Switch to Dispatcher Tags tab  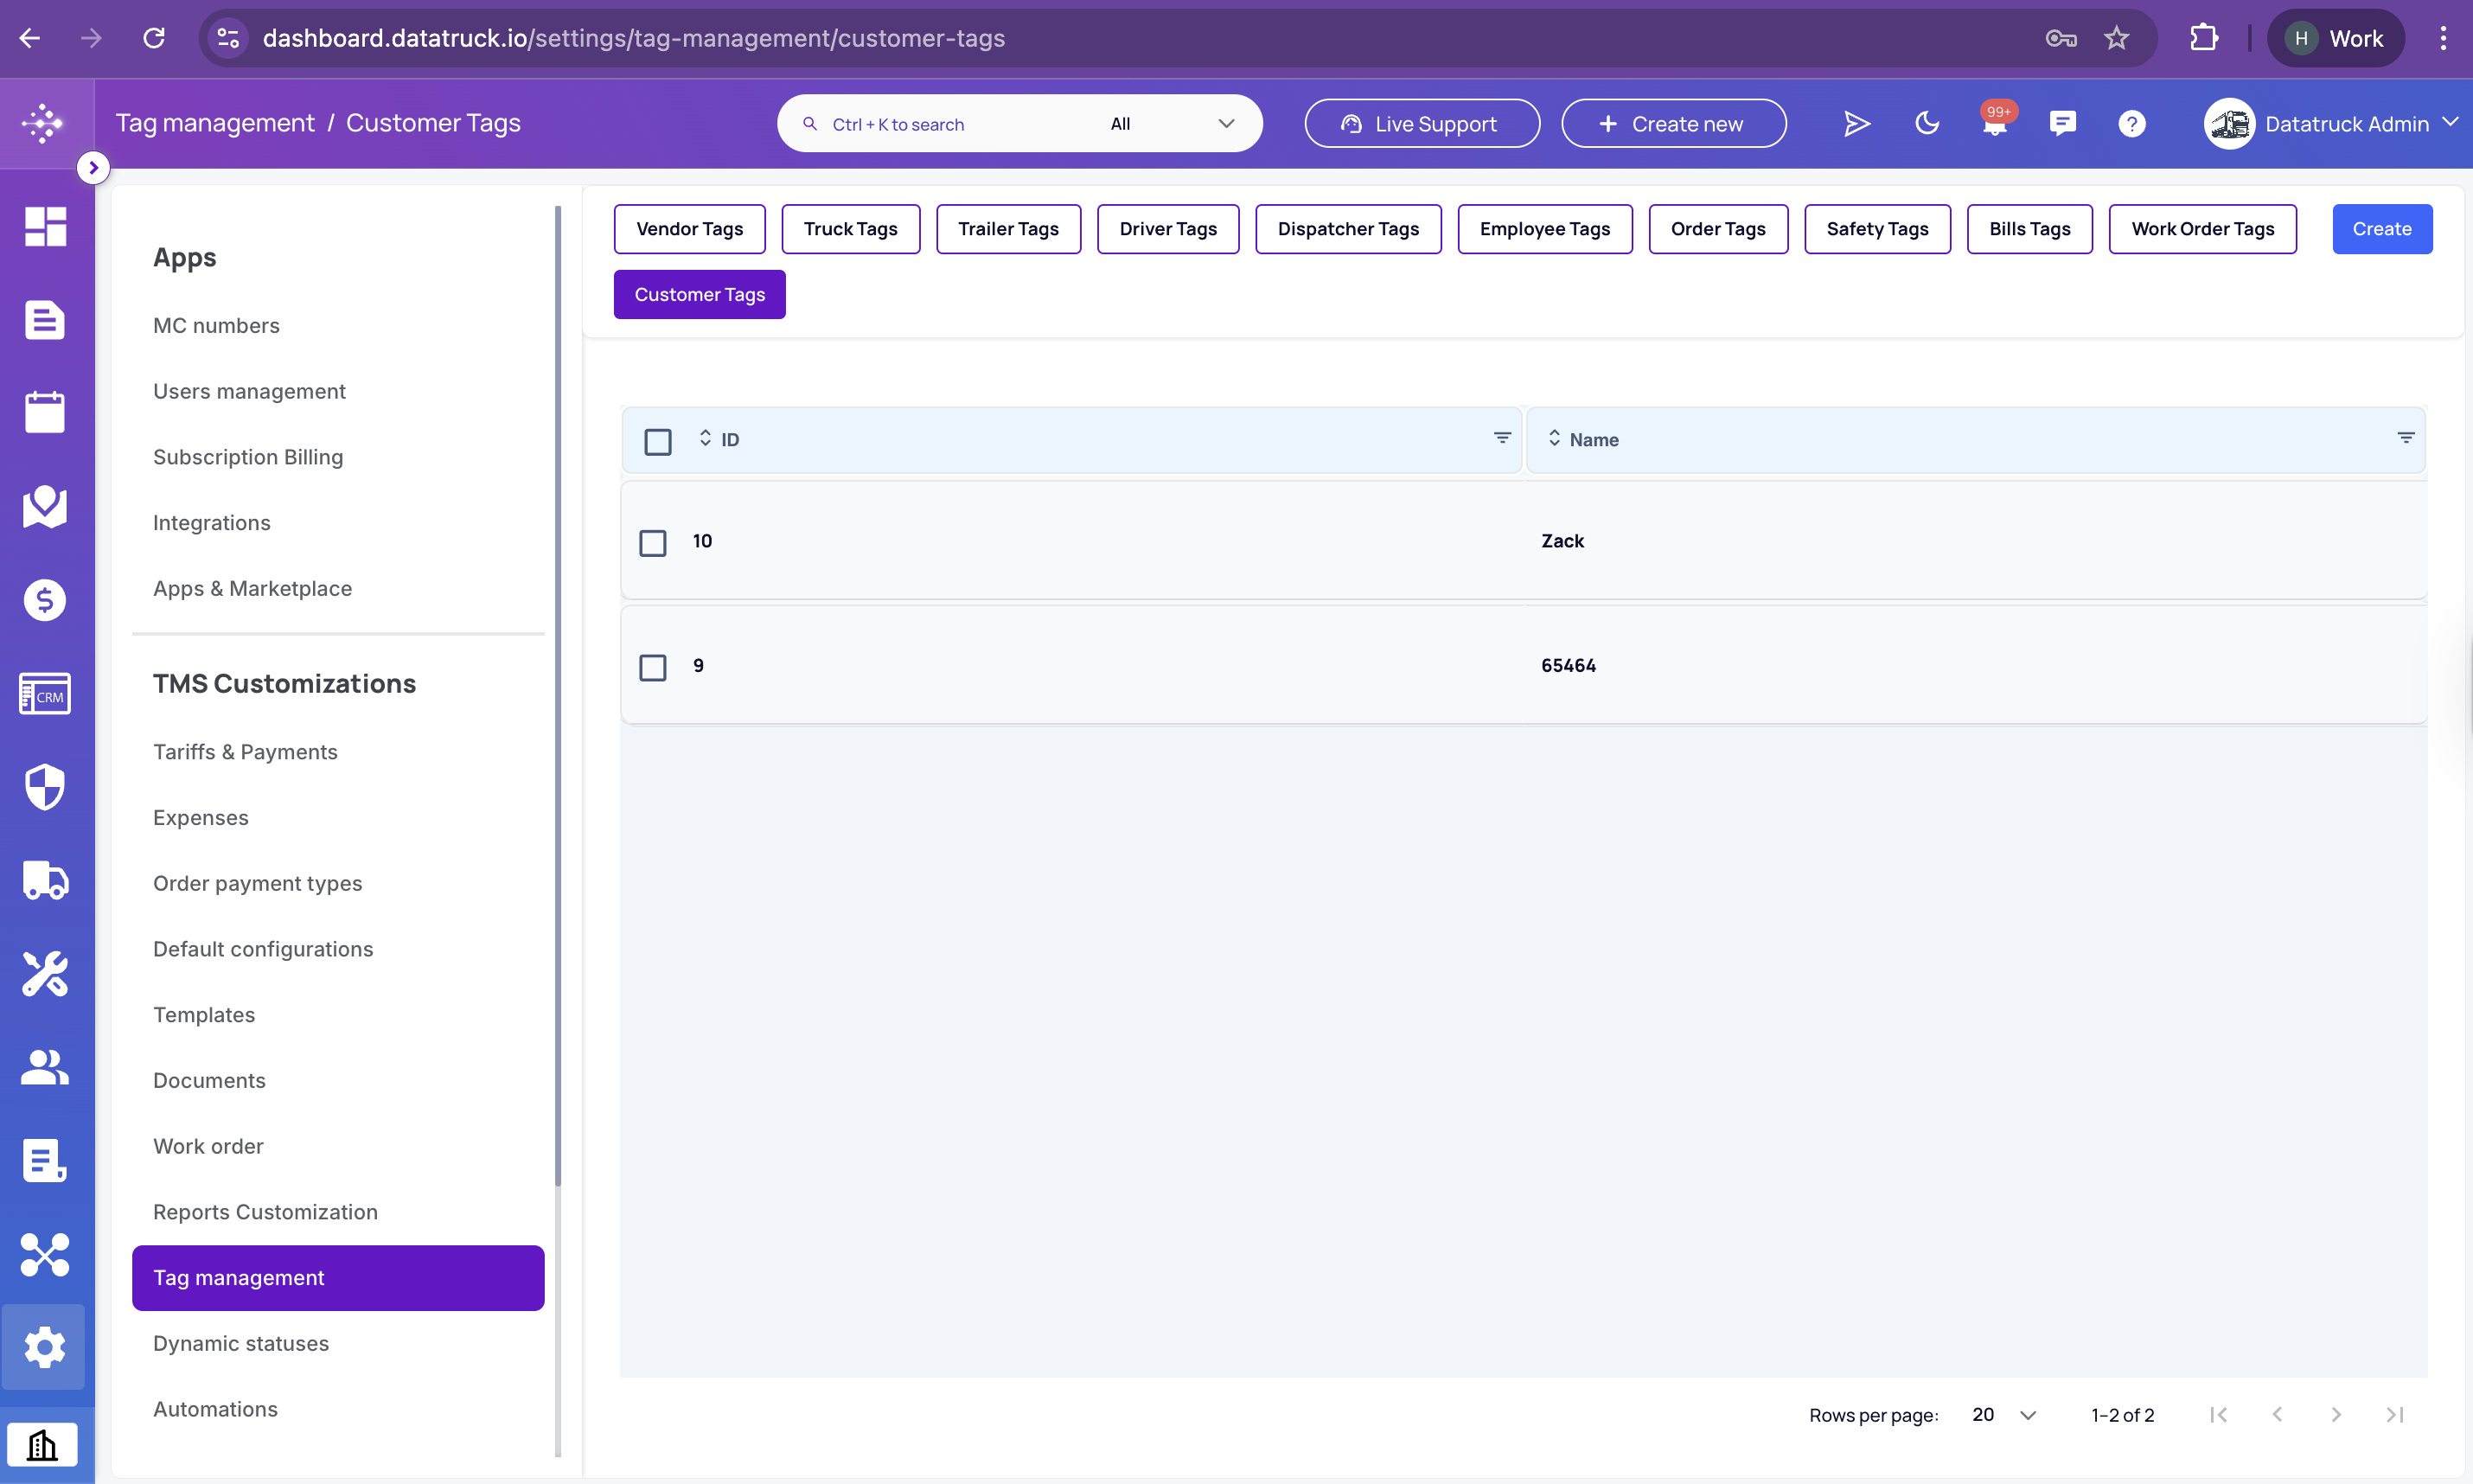click(1348, 229)
